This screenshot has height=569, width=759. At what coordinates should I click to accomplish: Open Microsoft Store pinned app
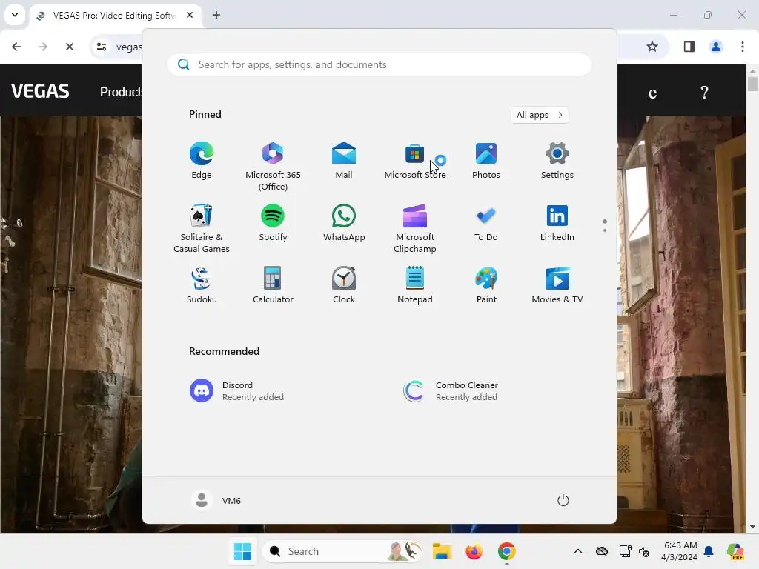415,161
